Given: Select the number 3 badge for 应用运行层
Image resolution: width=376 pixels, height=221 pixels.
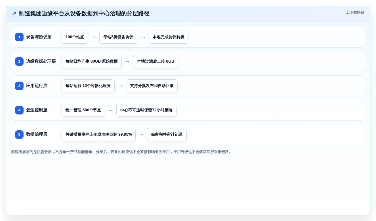Looking at the screenshot, I should point(19,86).
